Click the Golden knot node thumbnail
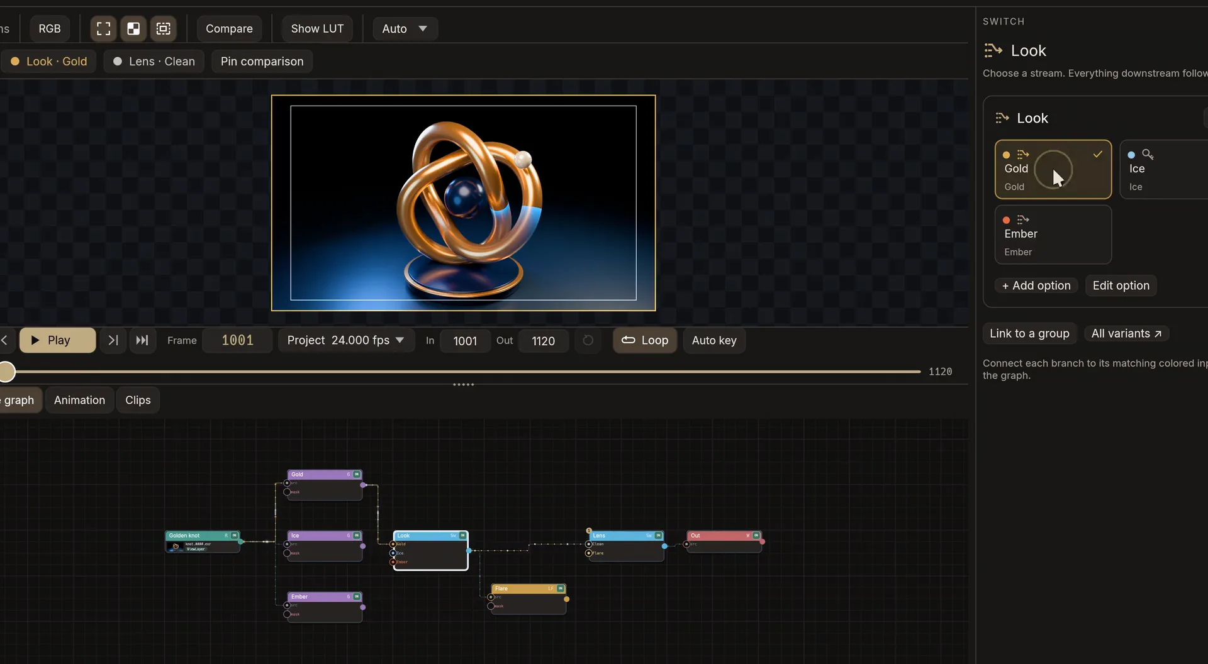The height and width of the screenshot is (664, 1208). 176,546
